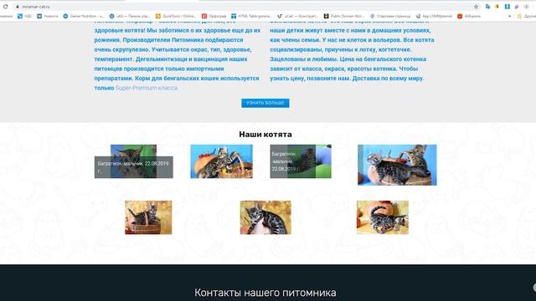Viewport: 536px width, 301px height.
Task: Click the Наши котята heading
Action: 265,135
